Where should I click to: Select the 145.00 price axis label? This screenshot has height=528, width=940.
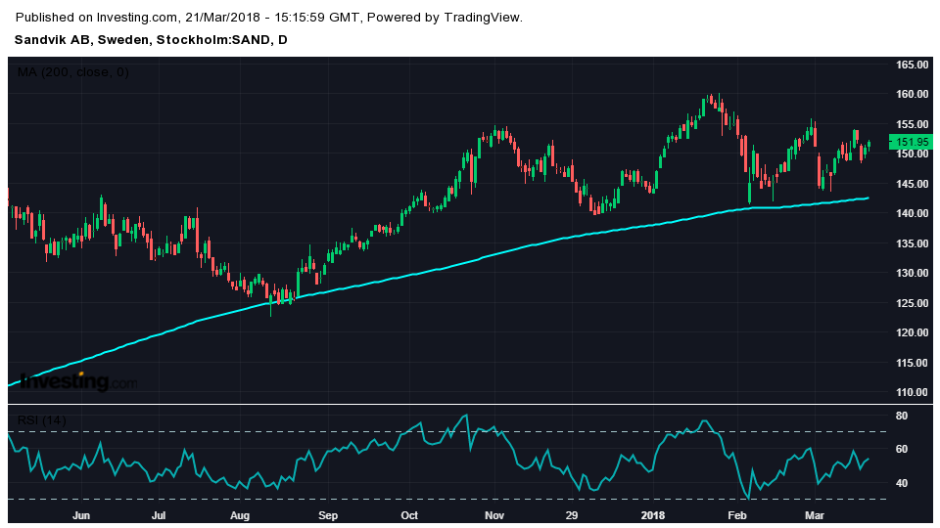click(x=912, y=184)
